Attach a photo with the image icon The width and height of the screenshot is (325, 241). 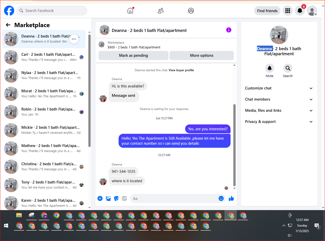click(x=108, y=198)
